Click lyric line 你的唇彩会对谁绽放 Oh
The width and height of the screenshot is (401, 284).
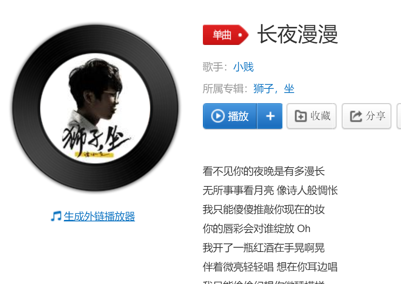pyautogui.click(x=257, y=228)
